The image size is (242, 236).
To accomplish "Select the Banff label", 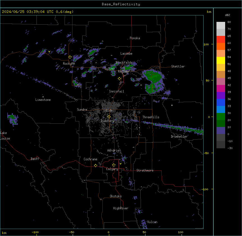I will click(x=35, y=159).
